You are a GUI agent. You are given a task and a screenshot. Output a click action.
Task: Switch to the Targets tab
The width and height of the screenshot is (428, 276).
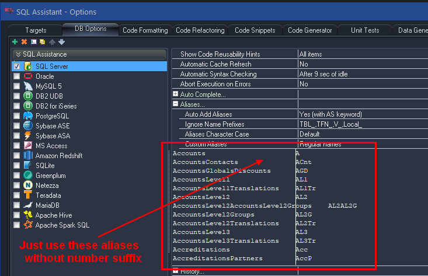click(x=36, y=30)
